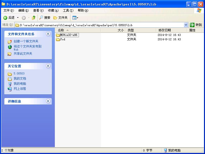
Task: Sort by 大小 column header
Action: tap(113, 30)
